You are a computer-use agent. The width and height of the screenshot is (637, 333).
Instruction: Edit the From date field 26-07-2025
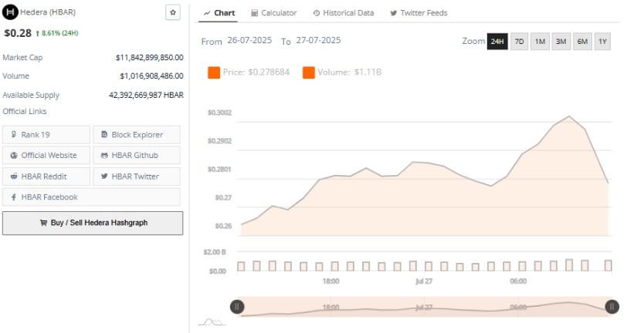coord(249,40)
